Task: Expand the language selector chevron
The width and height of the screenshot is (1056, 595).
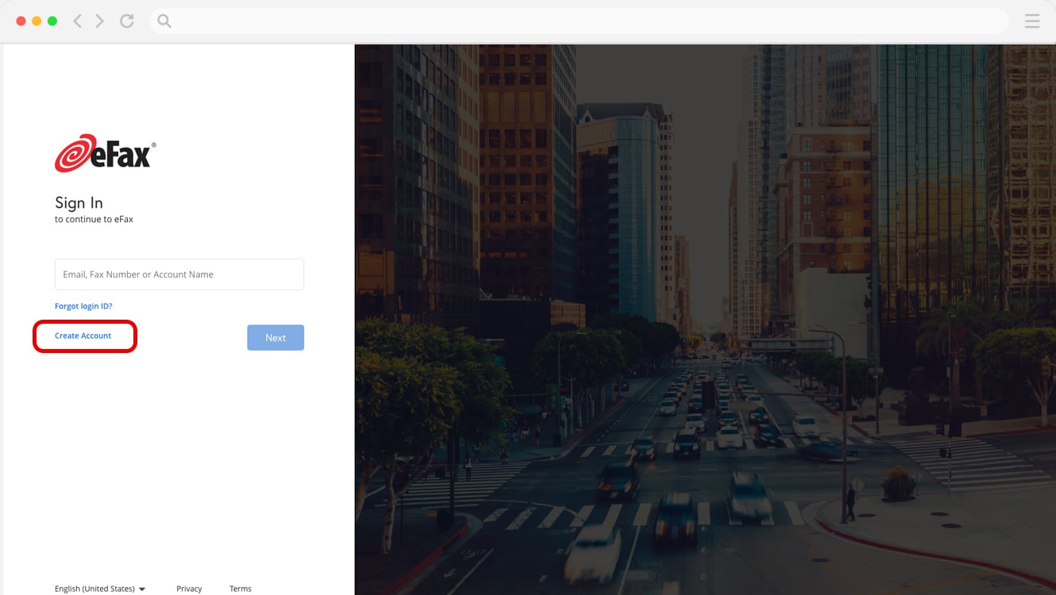Action: (142, 589)
